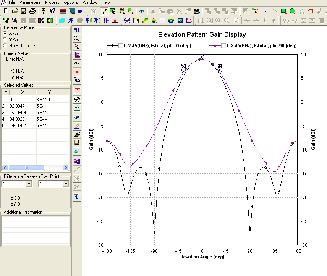327x276 pixels.
Task: Click the Options menu
Action: coord(71,2)
